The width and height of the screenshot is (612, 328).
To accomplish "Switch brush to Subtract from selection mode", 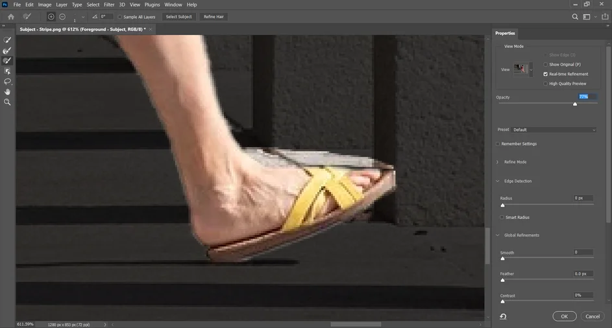I will (x=62, y=17).
